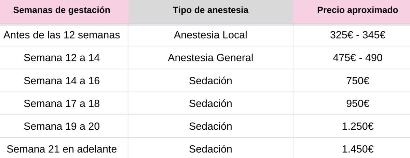Click 'Sedación' in the Semana 21 en adelante row
Viewport: 410px width, 158px height.
(x=210, y=149)
